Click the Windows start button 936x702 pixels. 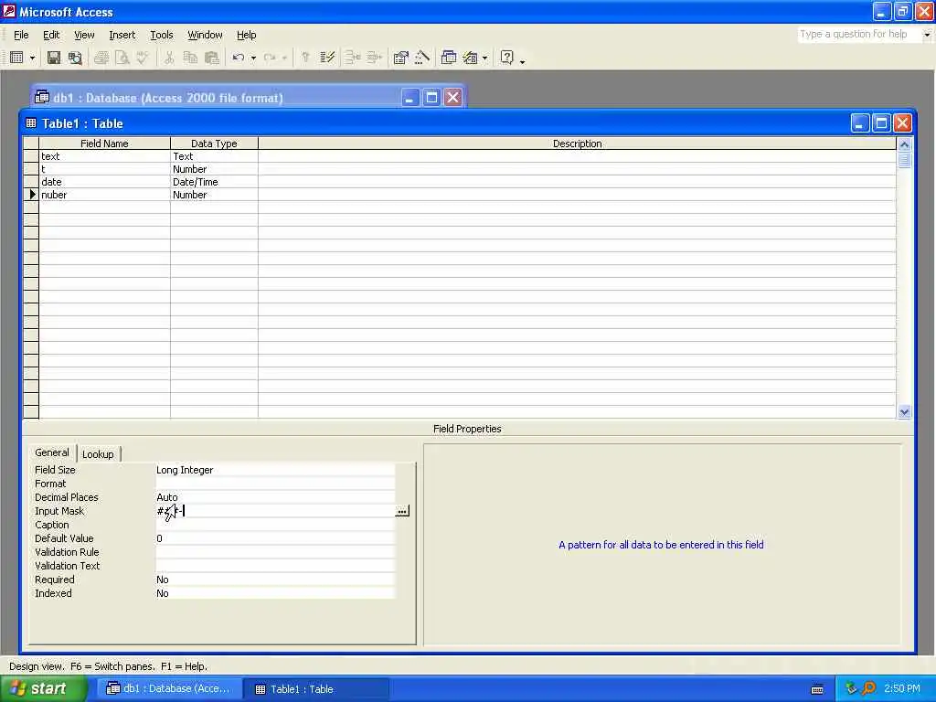[x=44, y=689]
